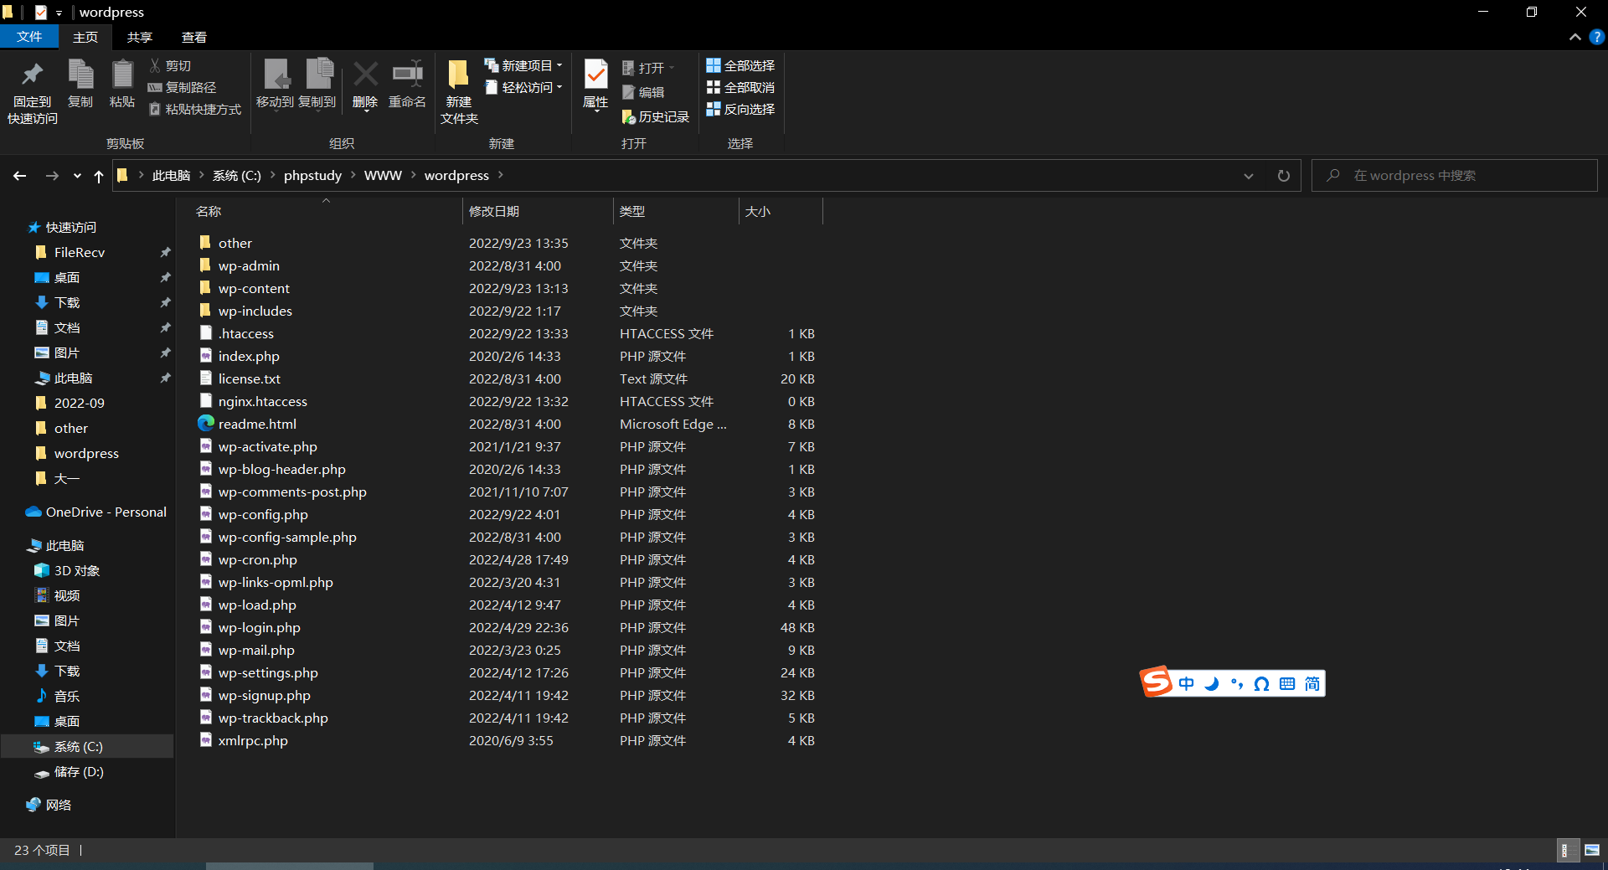Expand the address bar history dropdown
The height and width of the screenshot is (870, 1608).
coord(1248,176)
